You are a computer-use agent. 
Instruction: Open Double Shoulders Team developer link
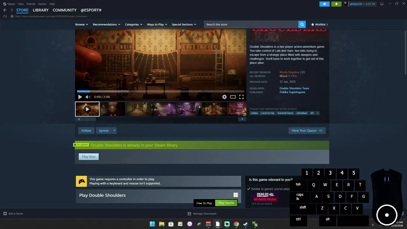tap(294, 88)
